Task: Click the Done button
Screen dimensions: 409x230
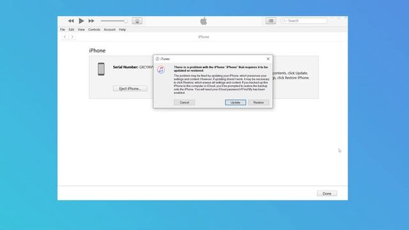Action: pos(327,194)
